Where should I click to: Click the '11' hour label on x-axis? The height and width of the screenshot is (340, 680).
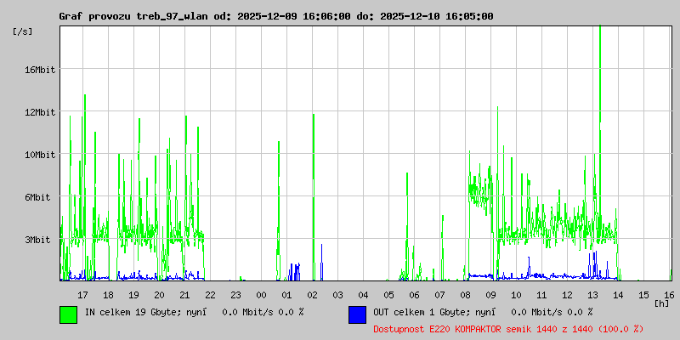[x=541, y=295]
